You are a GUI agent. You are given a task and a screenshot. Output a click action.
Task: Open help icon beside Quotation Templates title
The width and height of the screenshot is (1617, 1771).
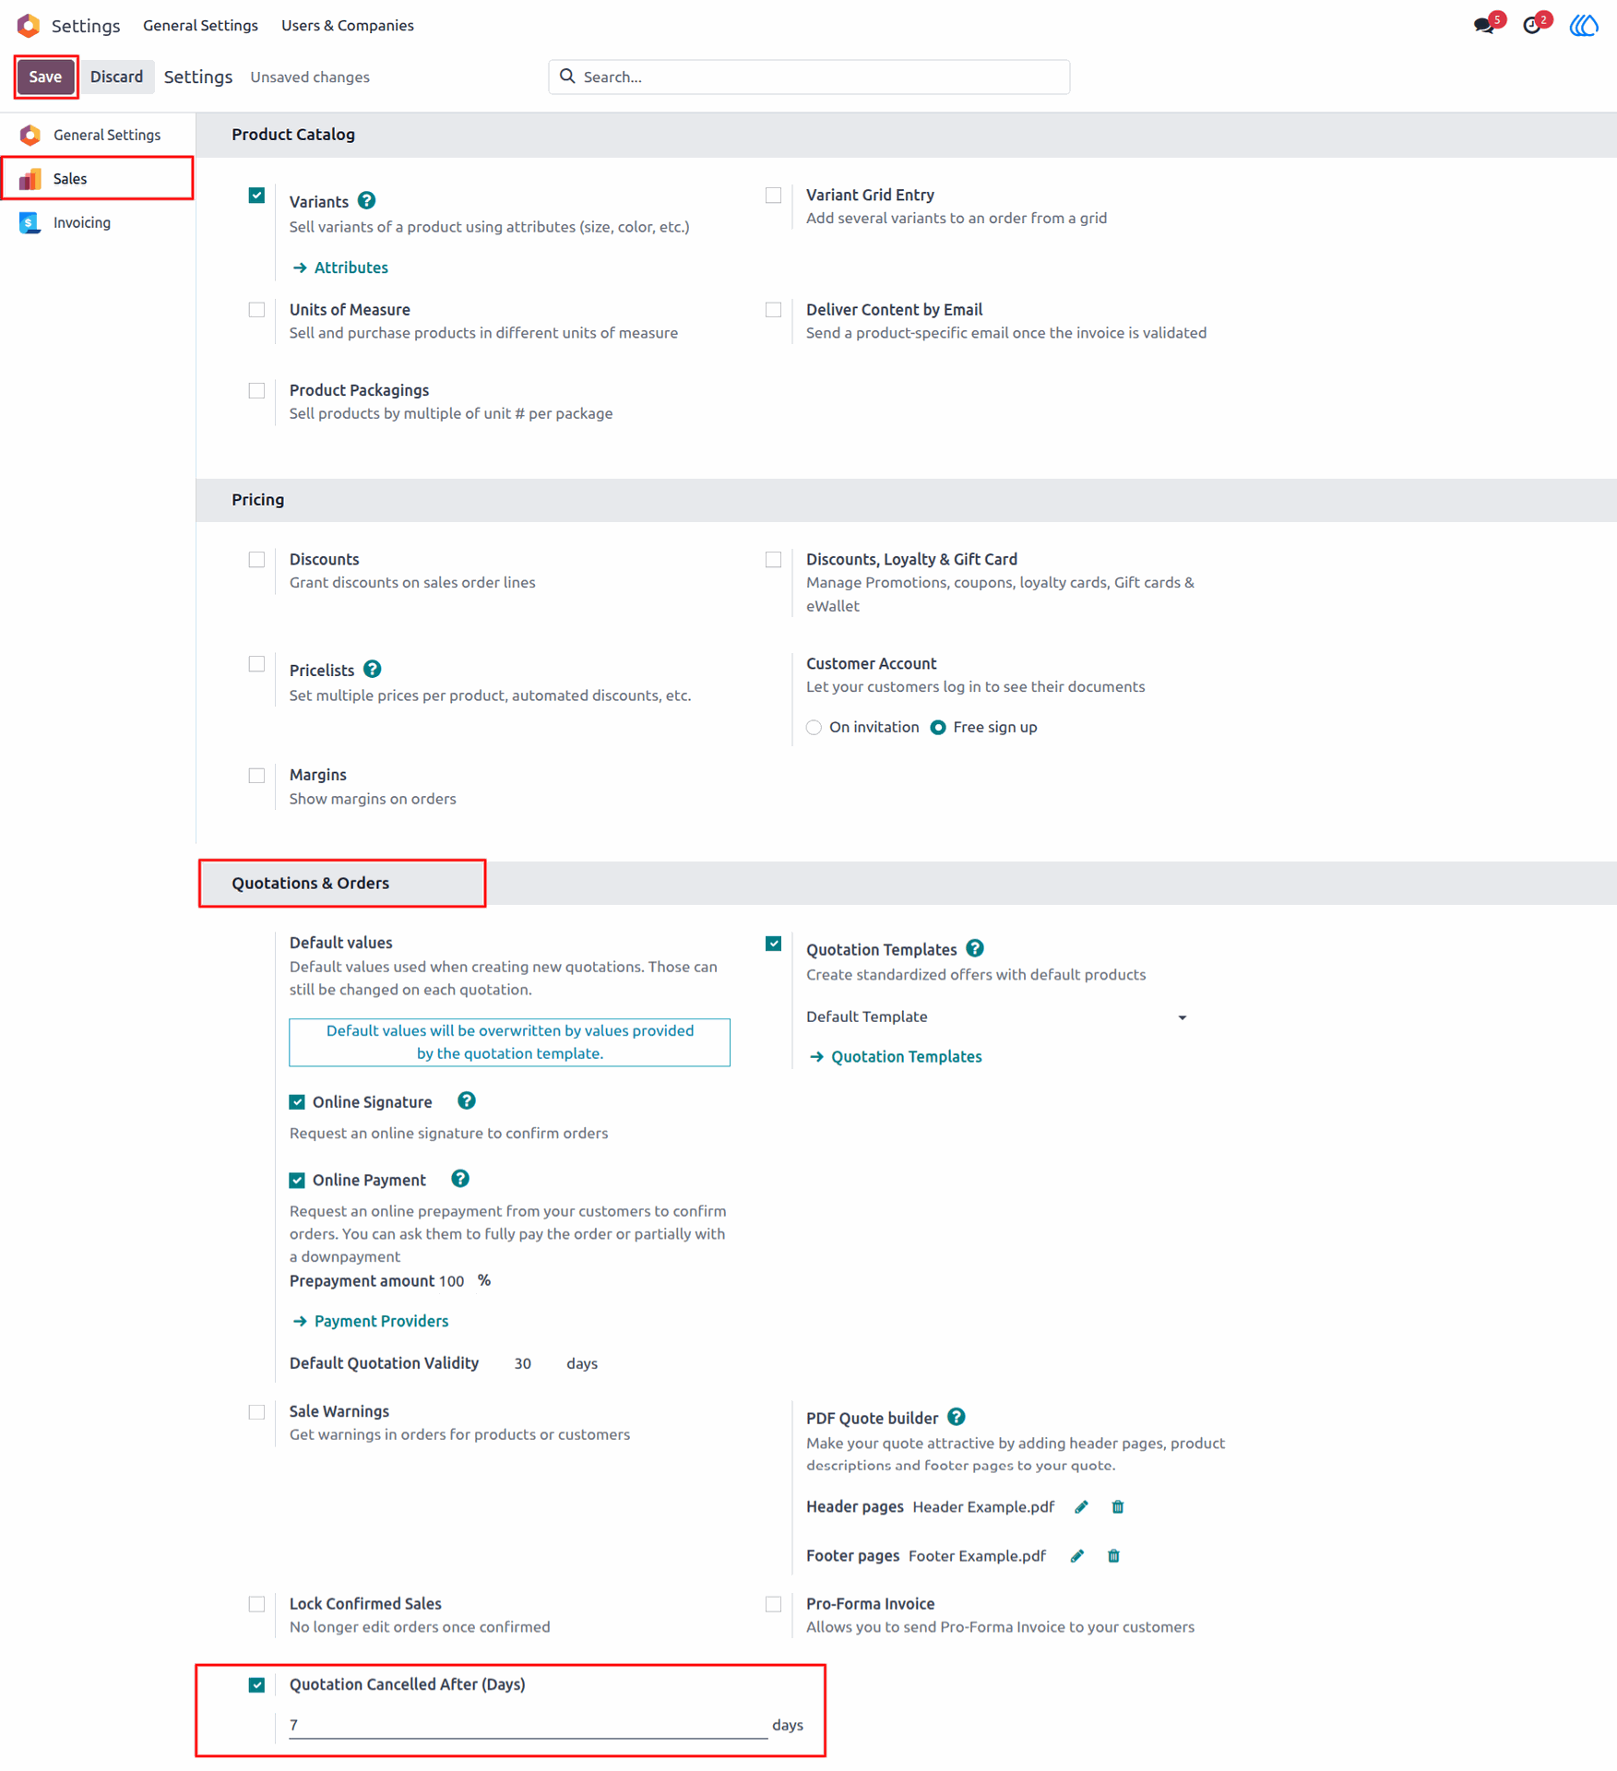(x=975, y=948)
